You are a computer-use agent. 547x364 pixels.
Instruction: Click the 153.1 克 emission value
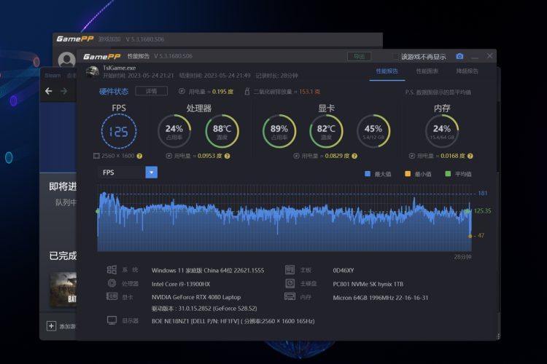point(309,92)
